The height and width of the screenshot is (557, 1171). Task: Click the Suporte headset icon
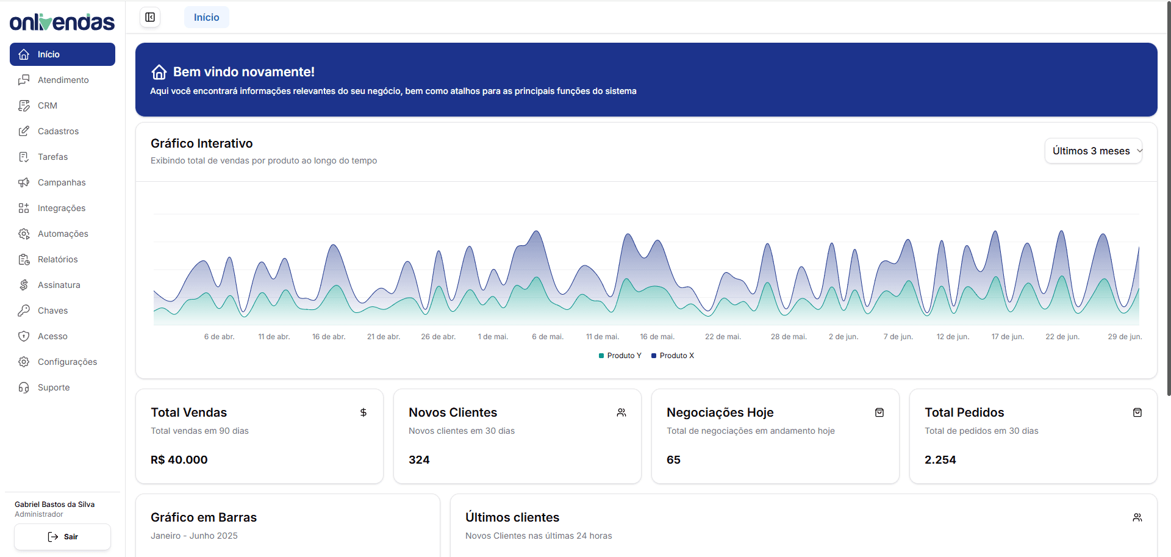pyautogui.click(x=24, y=387)
